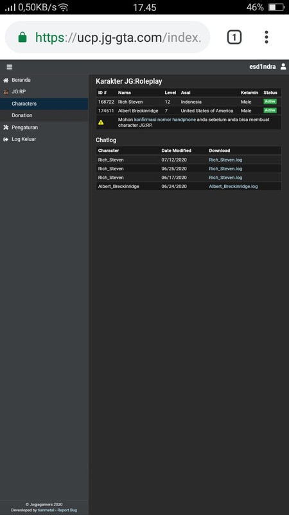Viewport: 289px width, 515px height.
Task: Click the Chatlog heading
Action: (106, 140)
